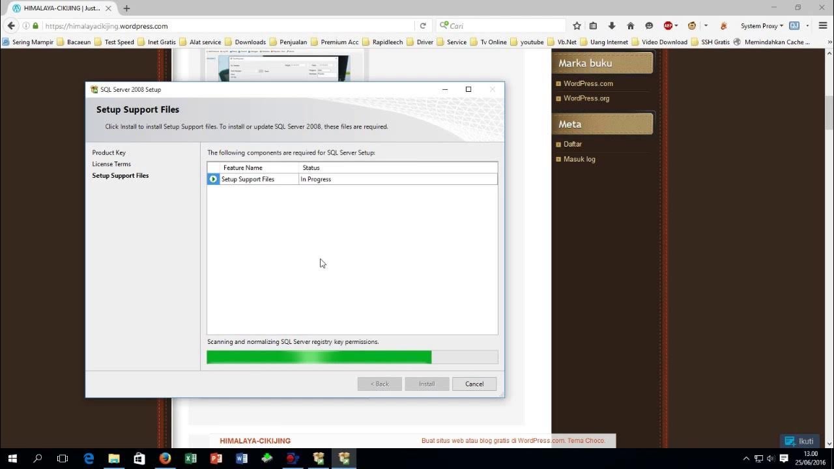
Task: Open Firefox downloads arrow icon
Action: 612,26
